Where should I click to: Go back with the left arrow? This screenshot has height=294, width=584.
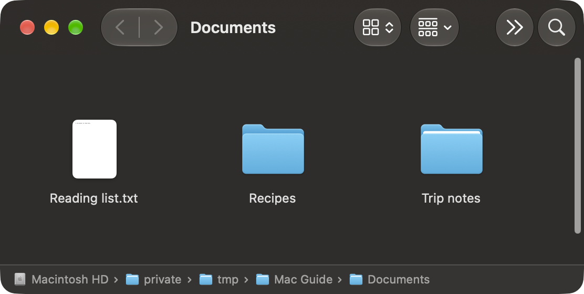coord(120,27)
